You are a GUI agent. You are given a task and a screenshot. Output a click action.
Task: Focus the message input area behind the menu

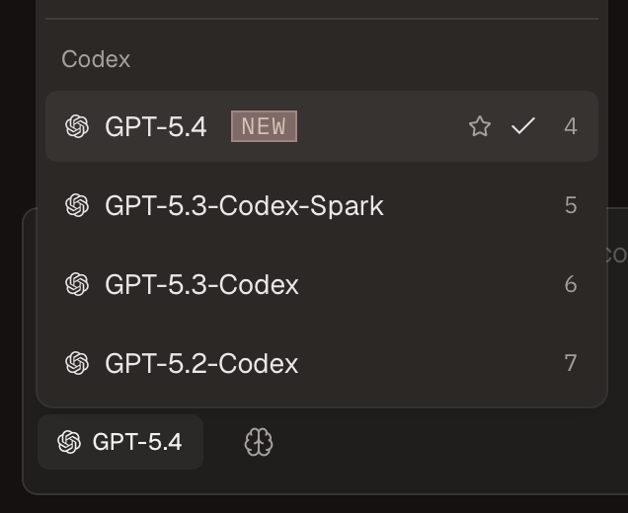click(x=617, y=296)
